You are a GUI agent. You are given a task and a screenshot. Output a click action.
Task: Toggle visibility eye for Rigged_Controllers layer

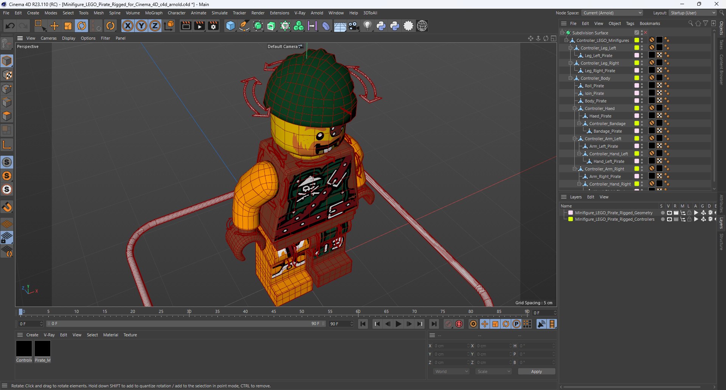[669, 220]
